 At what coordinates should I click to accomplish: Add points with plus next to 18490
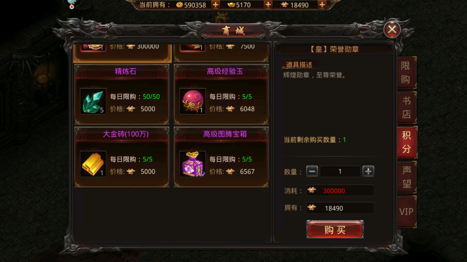click(322, 5)
